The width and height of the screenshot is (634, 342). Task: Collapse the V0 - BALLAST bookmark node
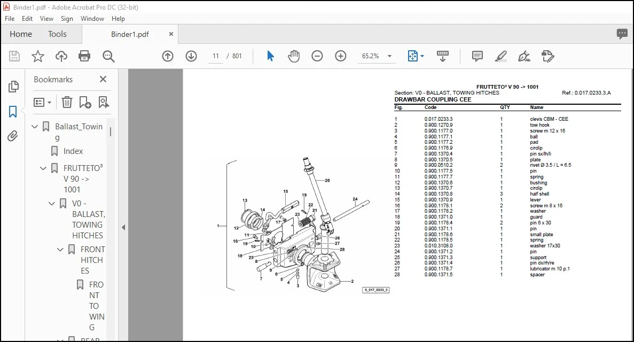point(52,204)
